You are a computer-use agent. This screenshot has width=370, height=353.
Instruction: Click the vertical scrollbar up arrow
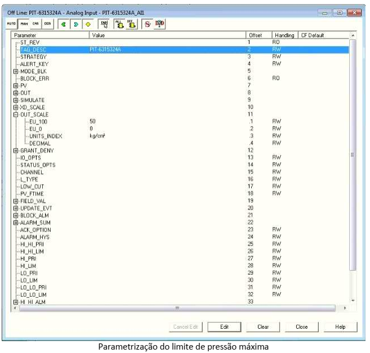(x=353, y=35)
